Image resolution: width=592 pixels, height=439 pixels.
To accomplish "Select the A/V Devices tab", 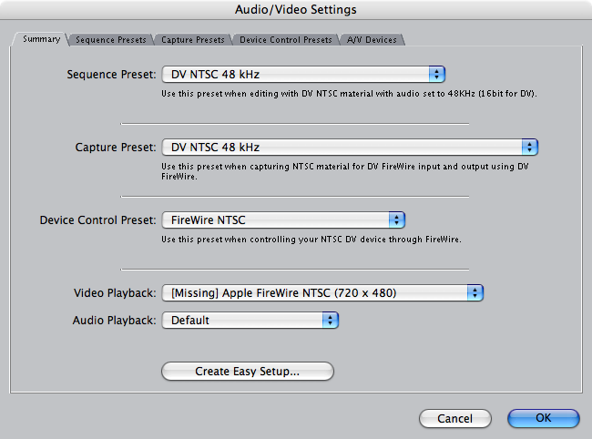I will coord(372,40).
